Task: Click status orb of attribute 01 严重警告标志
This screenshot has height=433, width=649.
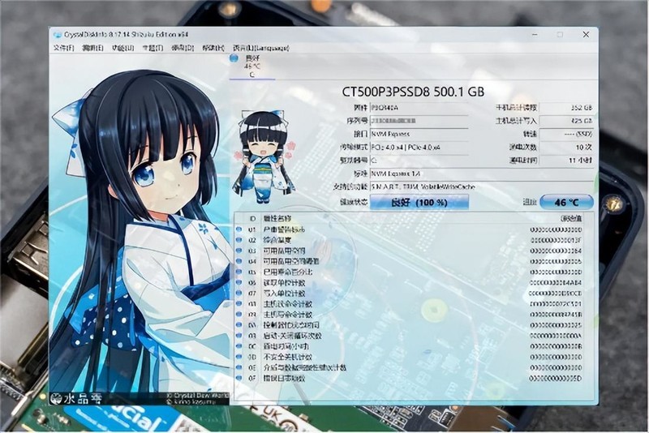Action: tap(239, 229)
